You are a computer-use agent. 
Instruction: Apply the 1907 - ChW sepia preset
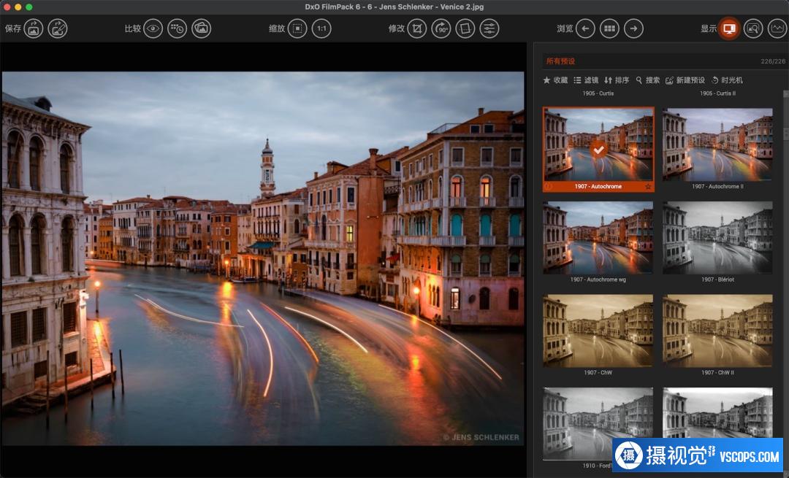[598, 331]
